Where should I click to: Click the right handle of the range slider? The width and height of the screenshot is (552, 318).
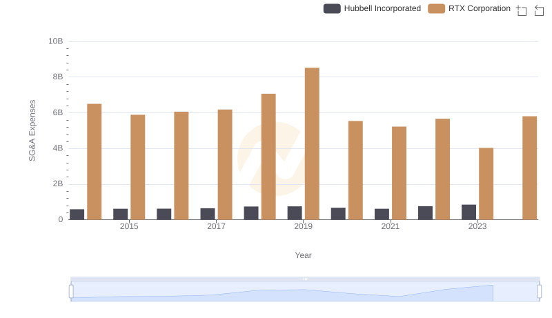(540, 292)
